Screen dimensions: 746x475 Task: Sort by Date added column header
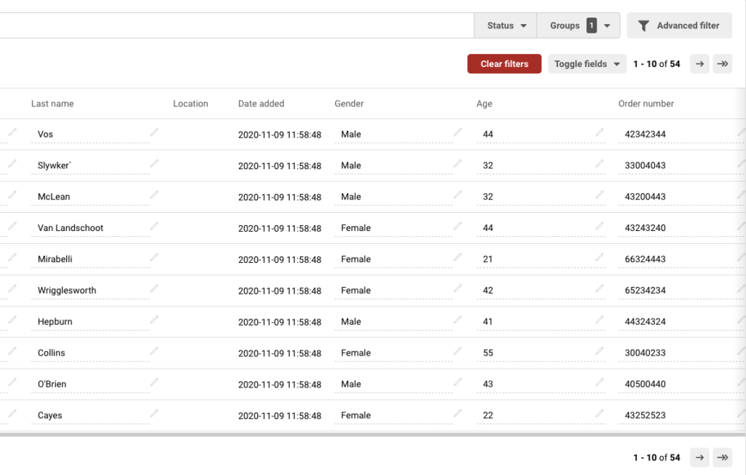[x=262, y=103]
